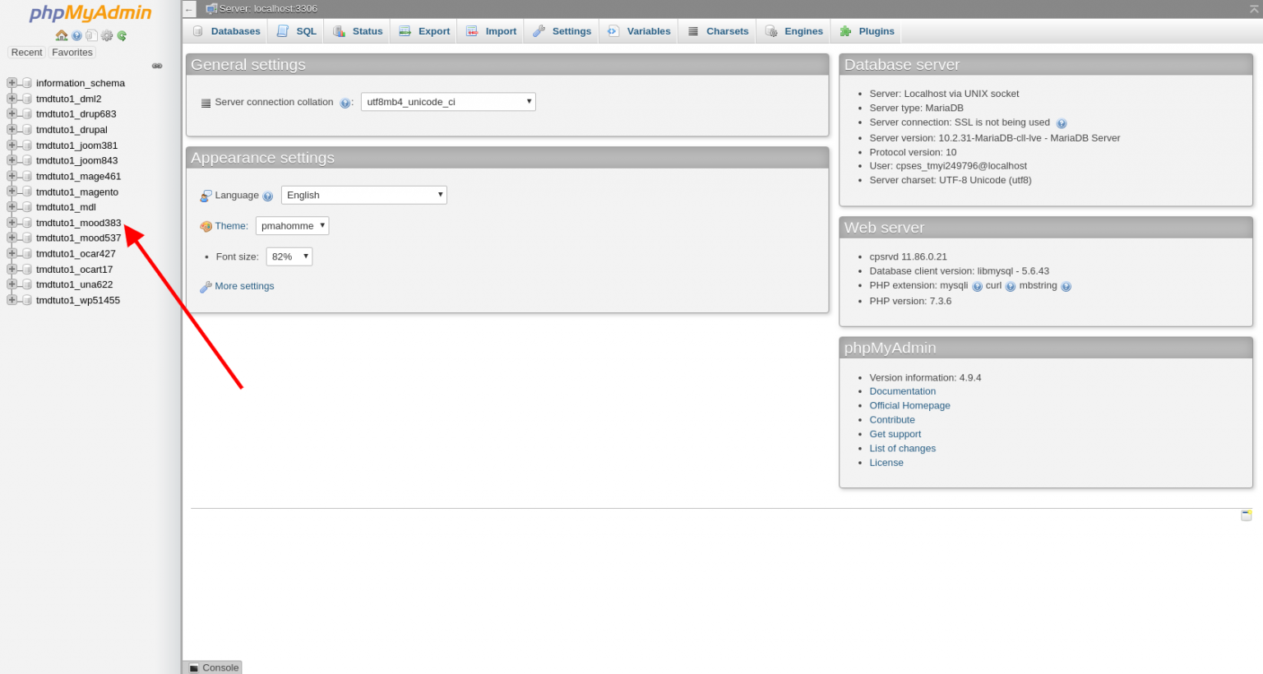1263x674 pixels.
Task: Open the Theme dropdown
Action: point(292,225)
